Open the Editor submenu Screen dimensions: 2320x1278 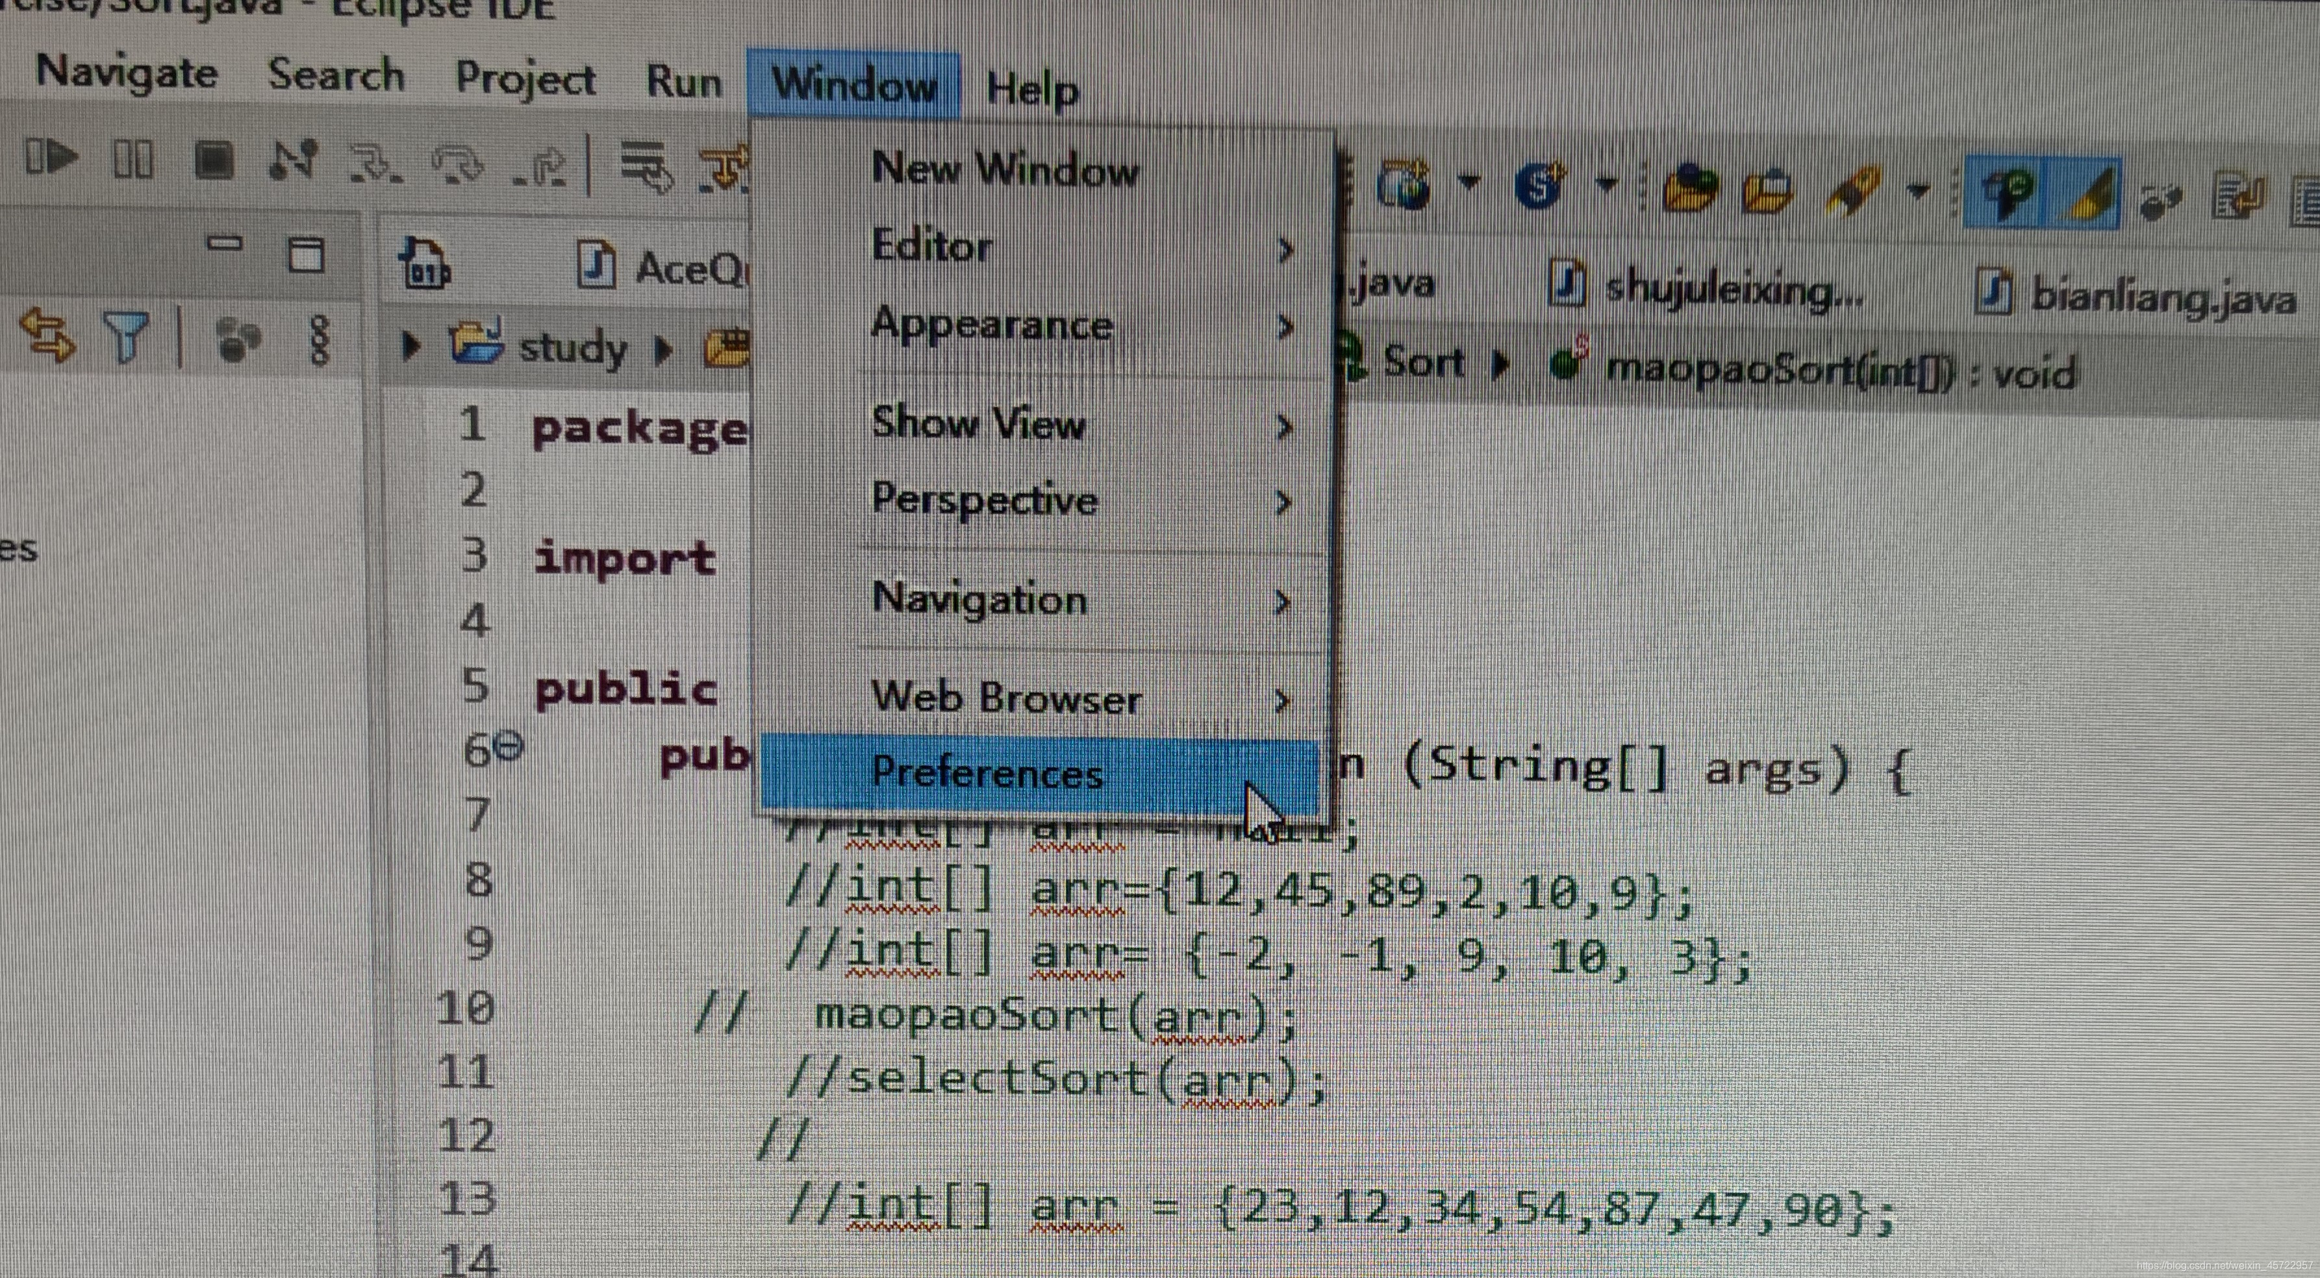pos(1040,246)
